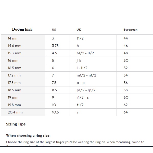Image resolution: width=153 pixels, height=153 pixels.
Task: Click the '19.8 mm' diameter cell
Action: [14, 105]
